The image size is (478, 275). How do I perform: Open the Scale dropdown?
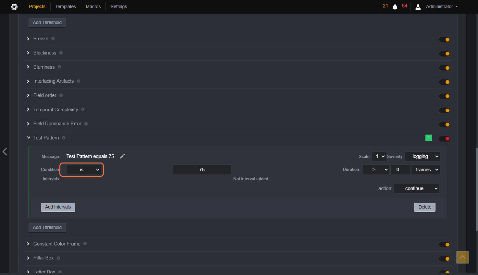click(x=379, y=156)
